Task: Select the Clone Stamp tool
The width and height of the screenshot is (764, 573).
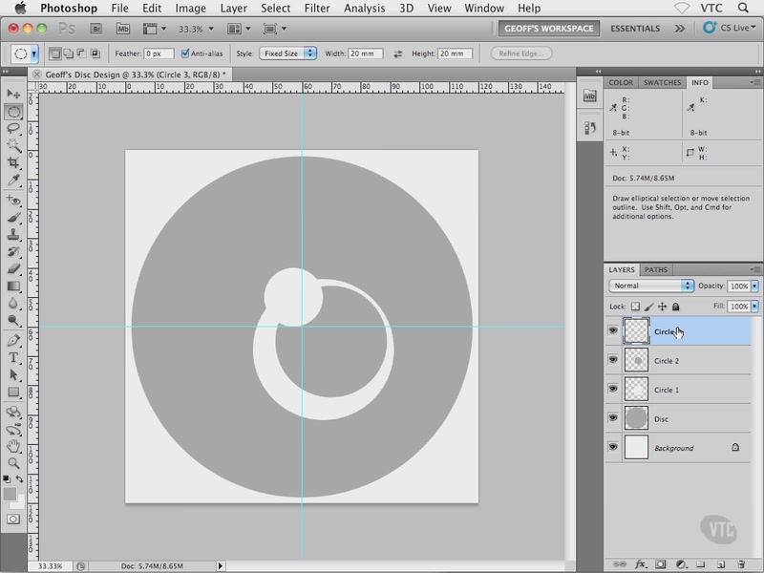Action: pyautogui.click(x=13, y=234)
